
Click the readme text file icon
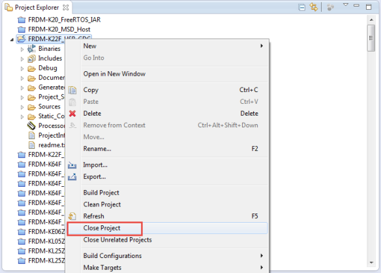(x=31, y=145)
